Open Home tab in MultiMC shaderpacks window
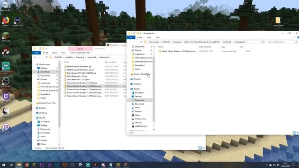 click(140, 37)
